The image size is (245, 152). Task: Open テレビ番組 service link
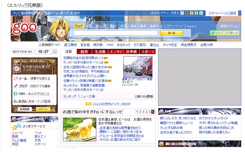coord(19,140)
